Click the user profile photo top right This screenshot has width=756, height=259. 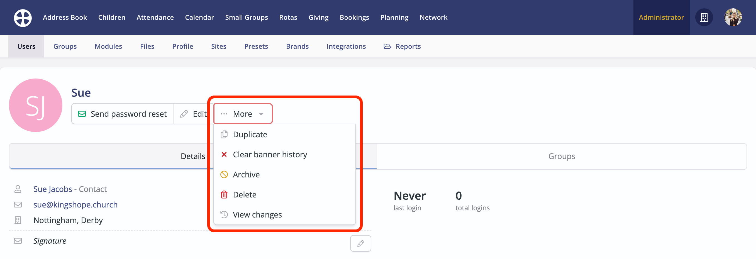733,17
